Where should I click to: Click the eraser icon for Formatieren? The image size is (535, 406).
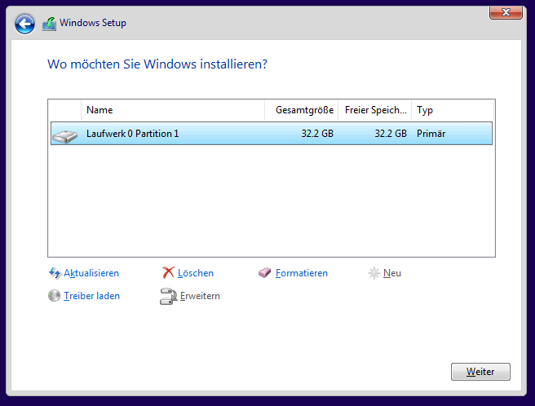264,272
